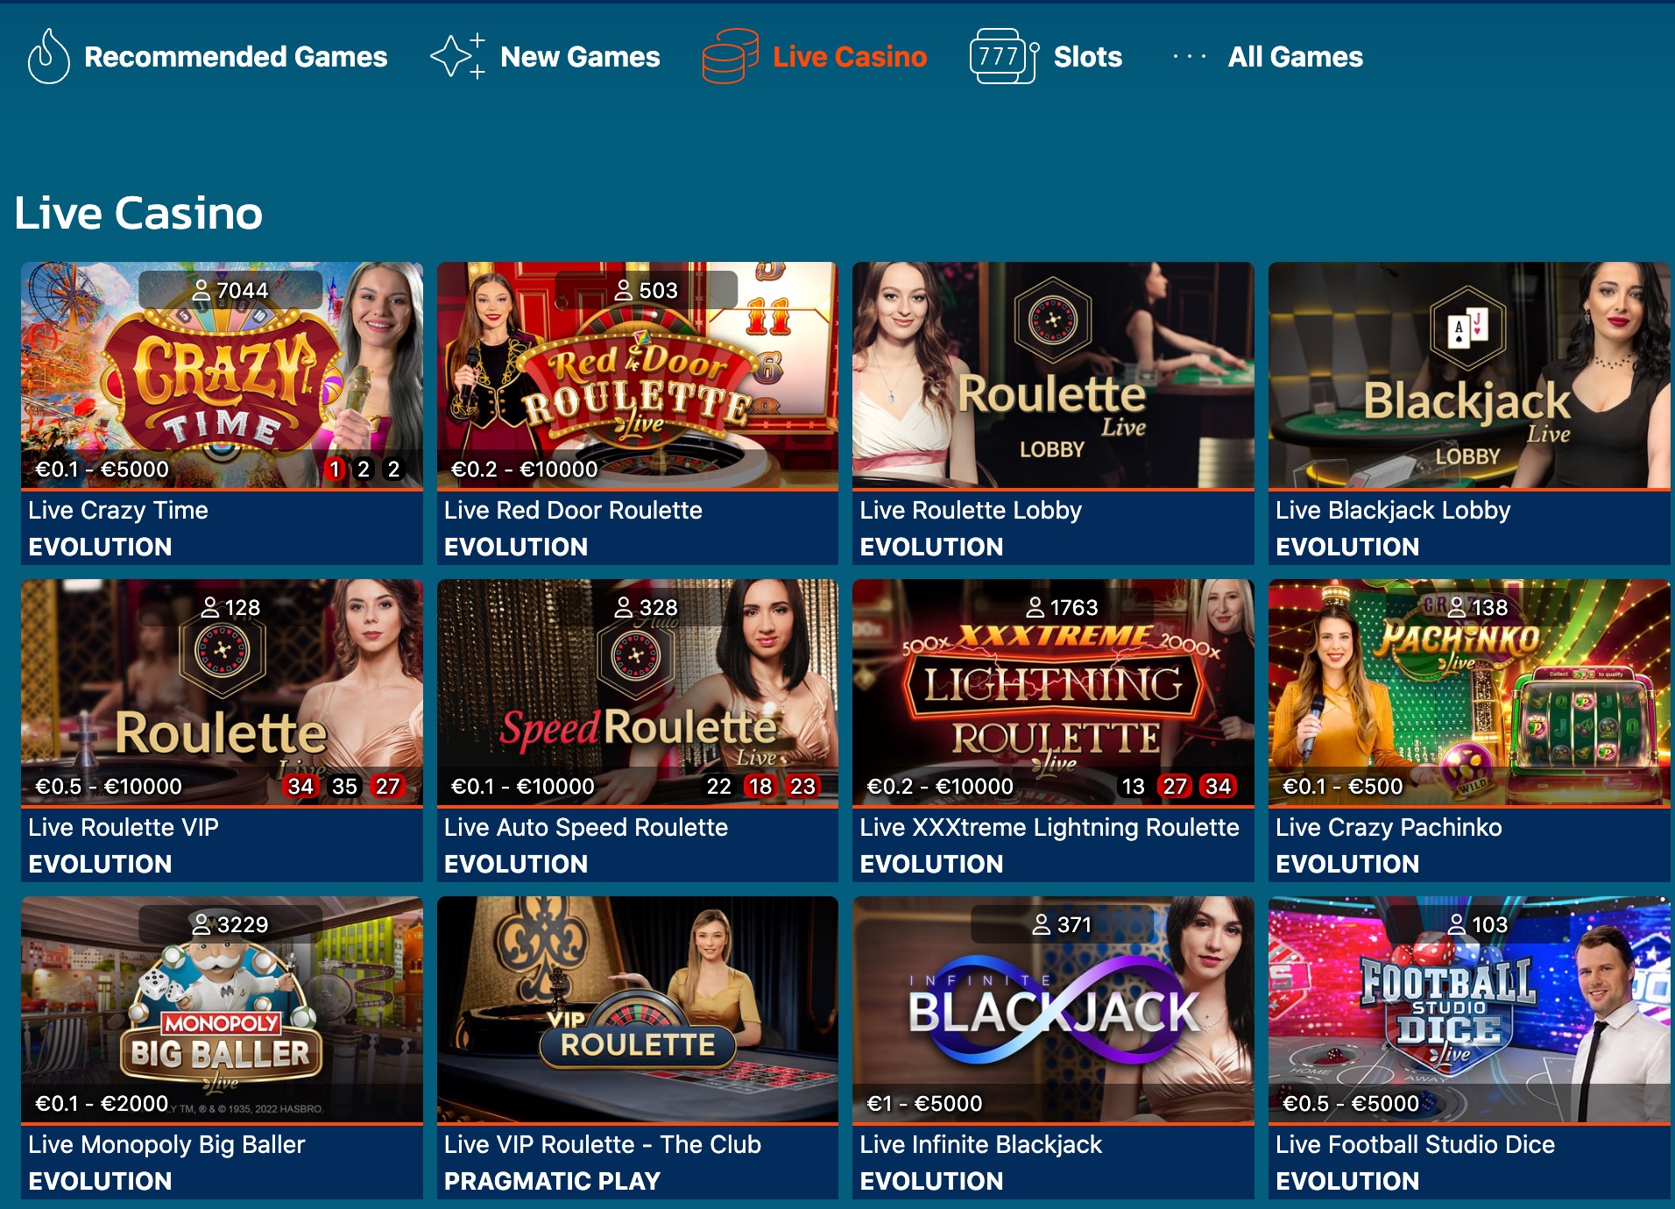Click the 777 slot machine icon
Screen dimensions: 1675x1209
tap(1004, 57)
